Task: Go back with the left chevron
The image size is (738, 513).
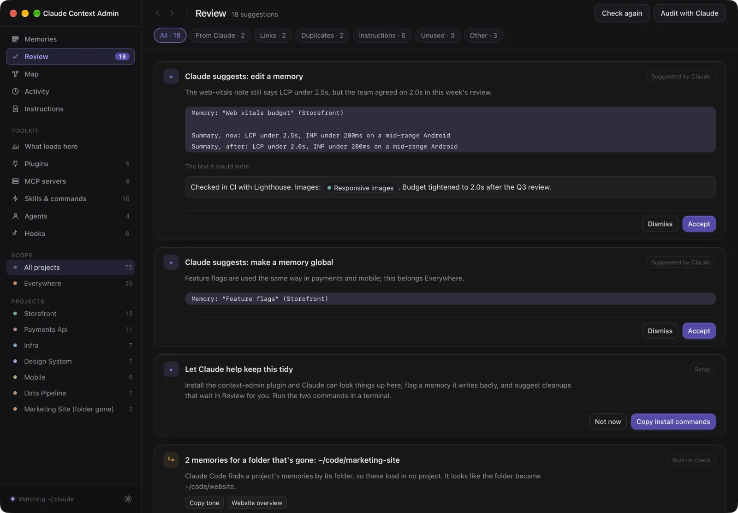Action: (158, 13)
